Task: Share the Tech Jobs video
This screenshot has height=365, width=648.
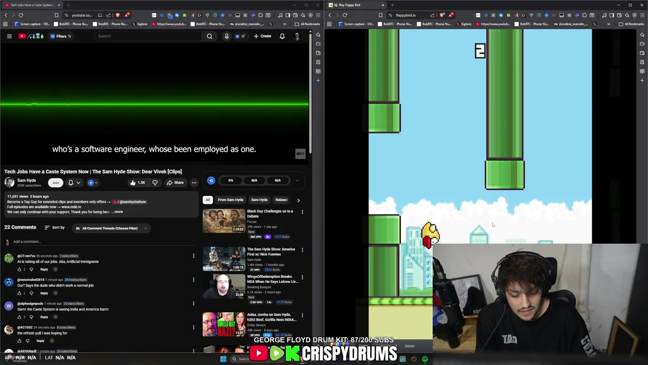Action: click(175, 182)
